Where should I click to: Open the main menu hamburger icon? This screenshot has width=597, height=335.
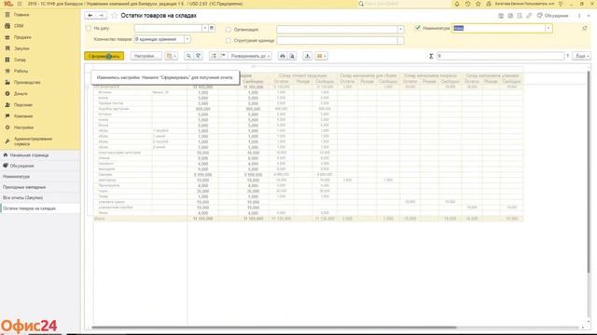pyautogui.click(x=20, y=4)
